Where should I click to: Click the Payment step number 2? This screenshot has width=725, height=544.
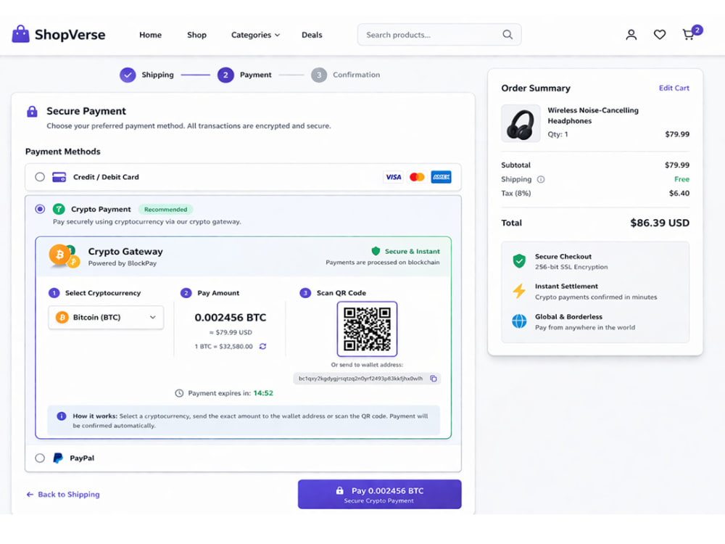225,75
